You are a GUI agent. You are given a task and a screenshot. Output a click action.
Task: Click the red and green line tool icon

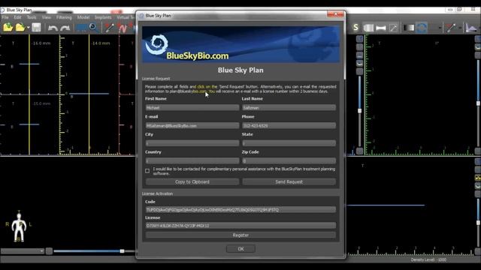click(451, 28)
